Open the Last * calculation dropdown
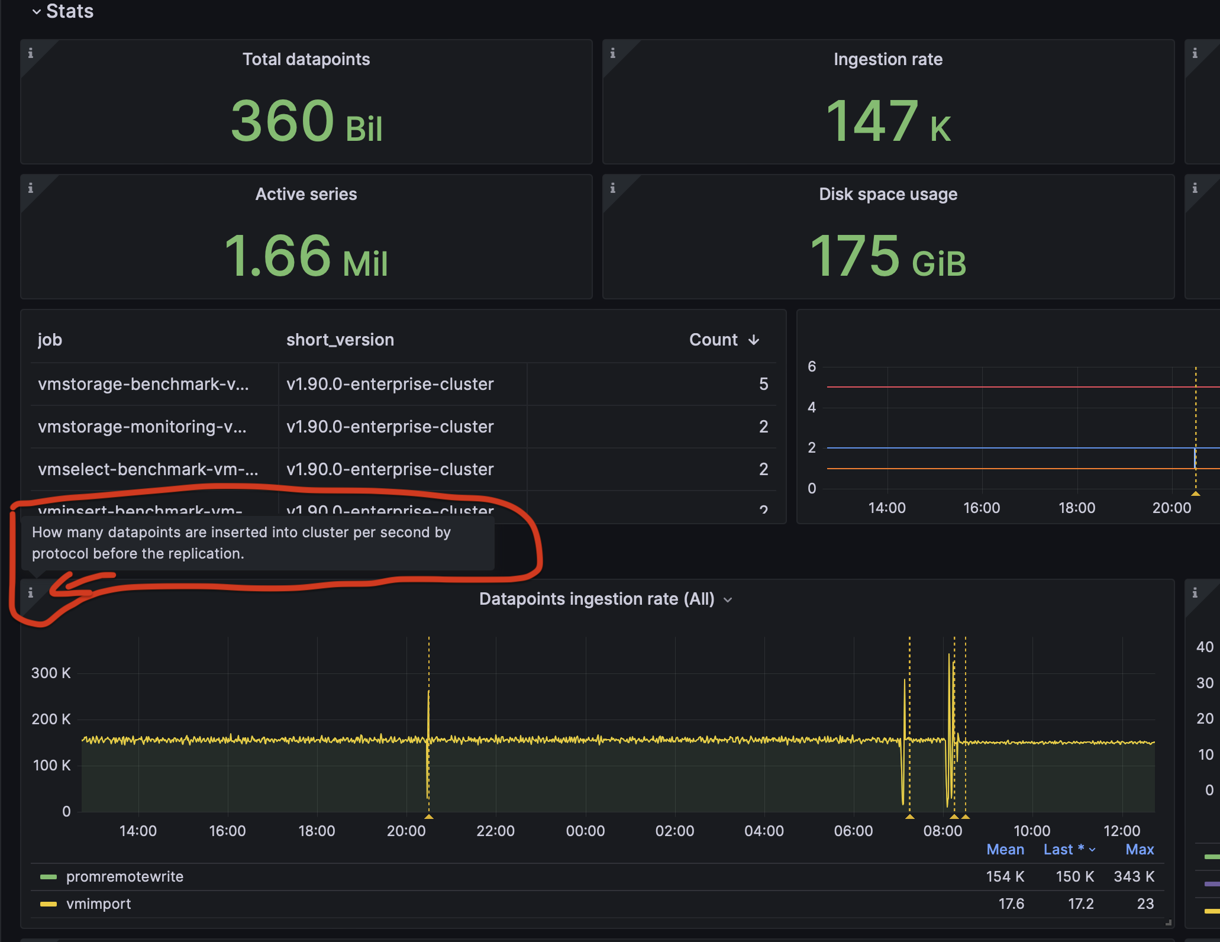The image size is (1220, 942). click(1069, 849)
